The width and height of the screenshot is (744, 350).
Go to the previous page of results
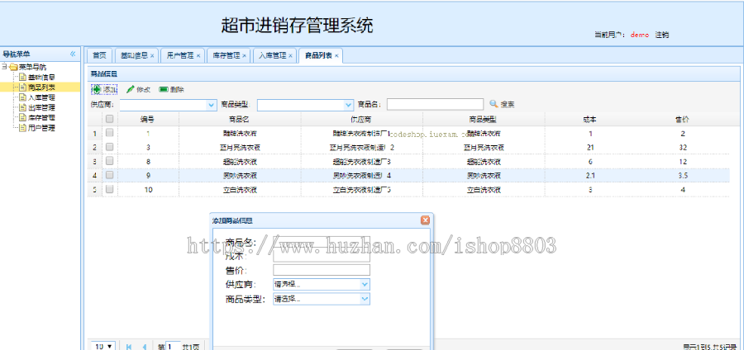[x=144, y=347]
